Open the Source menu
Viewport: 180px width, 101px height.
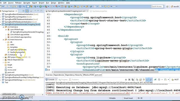tap(11, 3)
